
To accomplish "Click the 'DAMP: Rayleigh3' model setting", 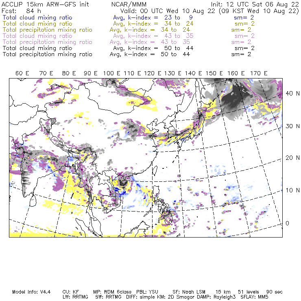I will [x=216, y=297].
